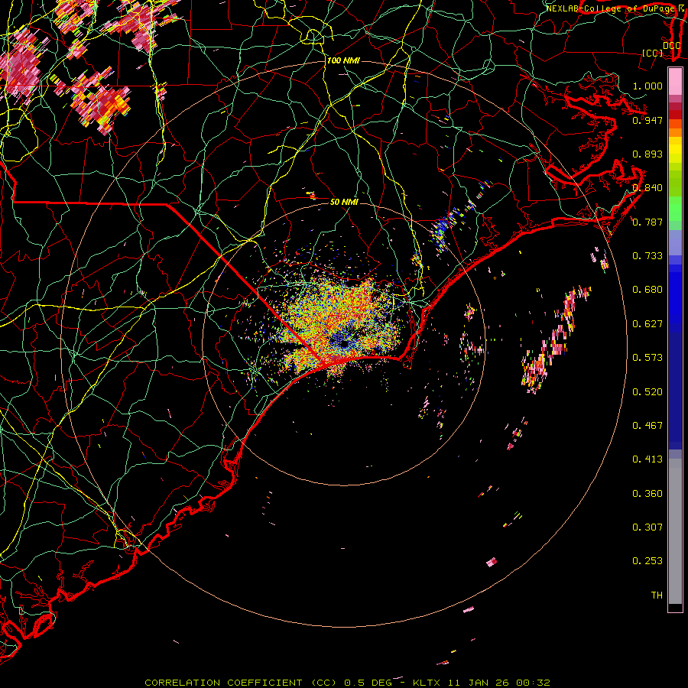Select the 50 NMI range ring label

(x=344, y=202)
